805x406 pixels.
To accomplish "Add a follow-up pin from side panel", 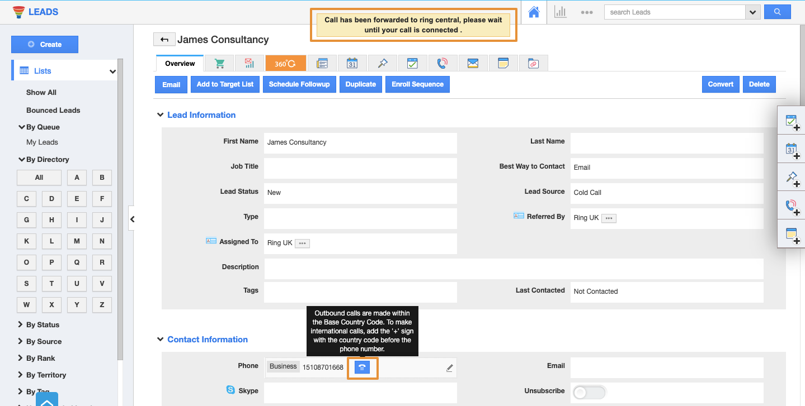I will (x=792, y=178).
